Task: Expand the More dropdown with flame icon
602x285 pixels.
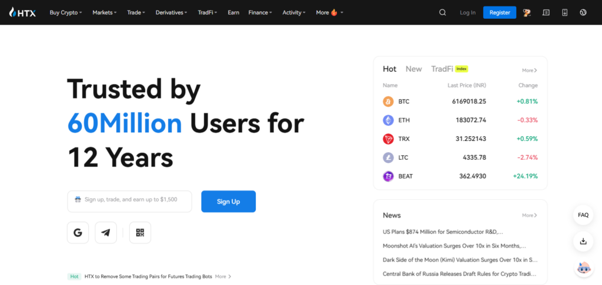Action: pos(329,13)
